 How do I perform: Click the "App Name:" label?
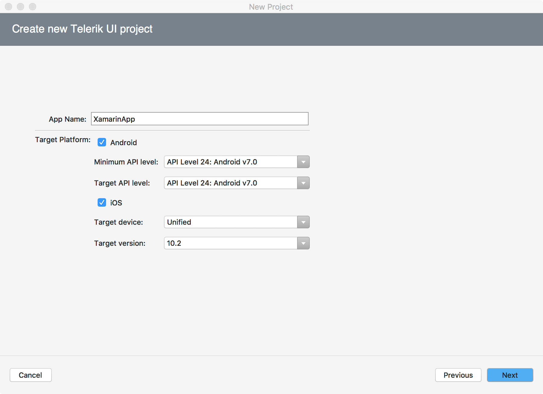coord(67,119)
